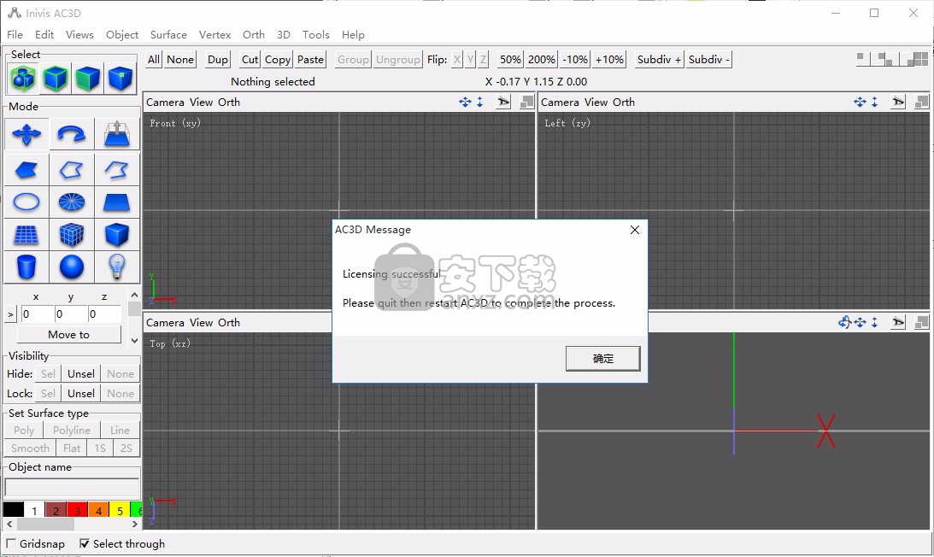Click the Paste button
The width and height of the screenshot is (934, 557).
coord(310,59)
